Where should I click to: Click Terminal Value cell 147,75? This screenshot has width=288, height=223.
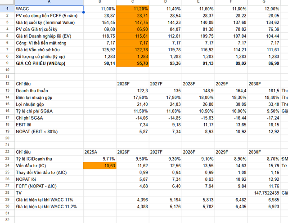tap(133, 22)
